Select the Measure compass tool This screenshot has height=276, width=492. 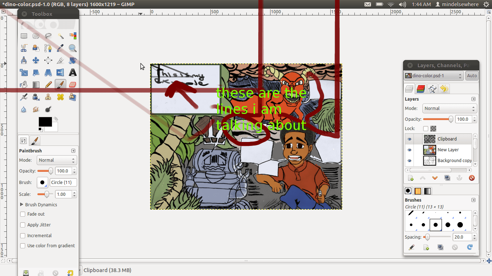pos(24,60)
